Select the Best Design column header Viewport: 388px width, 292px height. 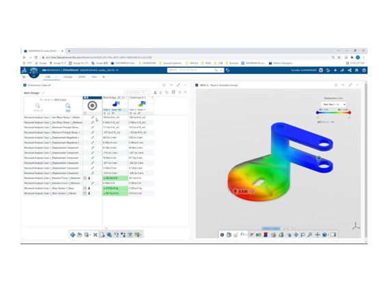tap(114, 97)
